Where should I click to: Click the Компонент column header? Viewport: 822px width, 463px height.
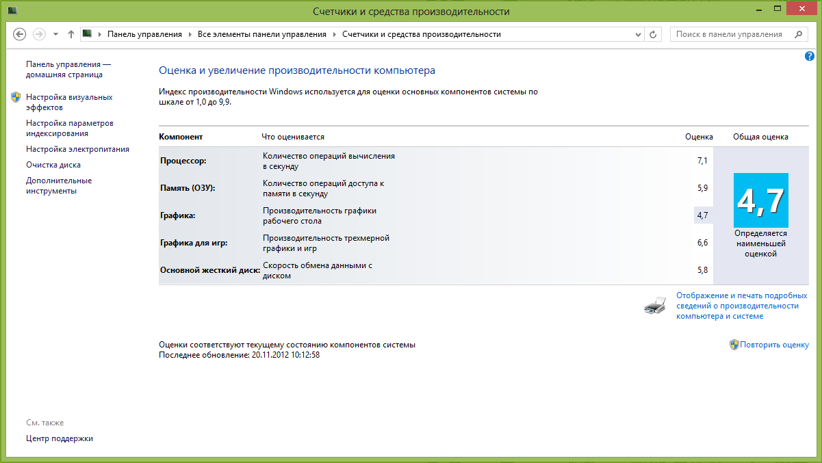tap(181, 137)
